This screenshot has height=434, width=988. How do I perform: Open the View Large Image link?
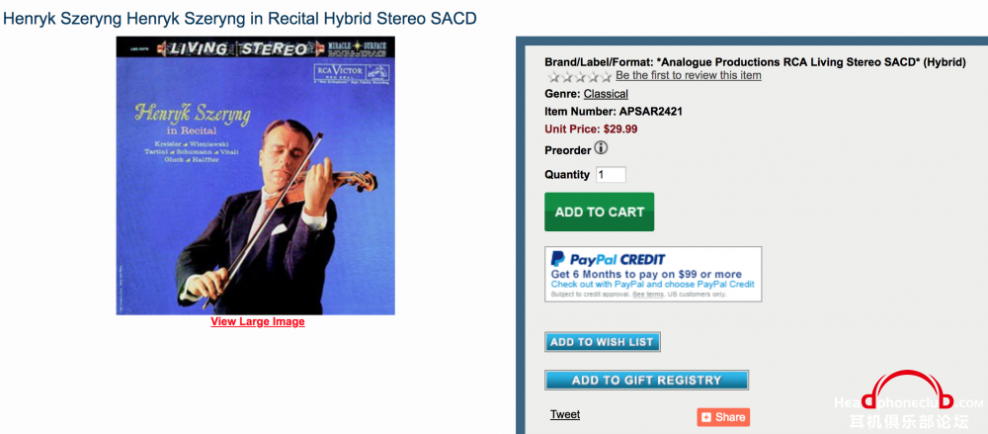[x=258, y=321]
